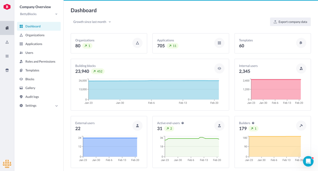This screenshot has width=318, height=171.
Task: Open the chat support bubble
Action: click(308, 161)
